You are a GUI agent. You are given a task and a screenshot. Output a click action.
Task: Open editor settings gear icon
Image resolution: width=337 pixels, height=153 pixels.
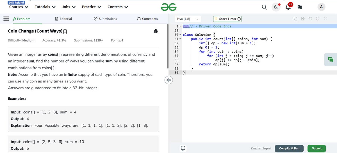click(x=310, y=19)
